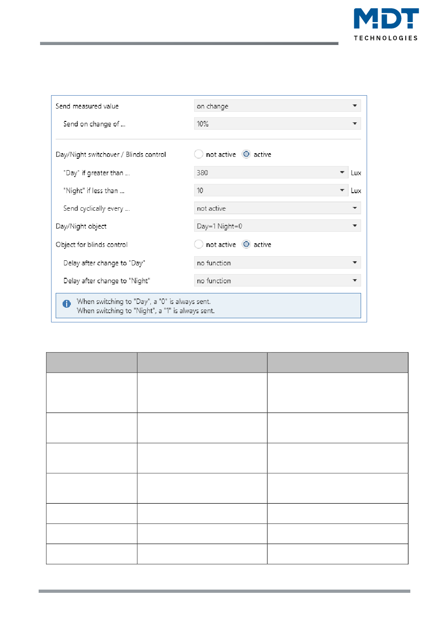This screenshot has height=625, width=437.
Task: Open the Night if less than dropdown
Action: point(270,190)
